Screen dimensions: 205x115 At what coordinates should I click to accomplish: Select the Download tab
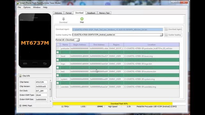click(x=79, y=13)
